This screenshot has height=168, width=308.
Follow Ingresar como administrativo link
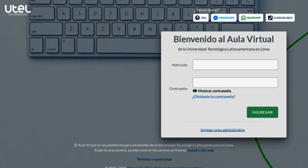coord(222,130)
